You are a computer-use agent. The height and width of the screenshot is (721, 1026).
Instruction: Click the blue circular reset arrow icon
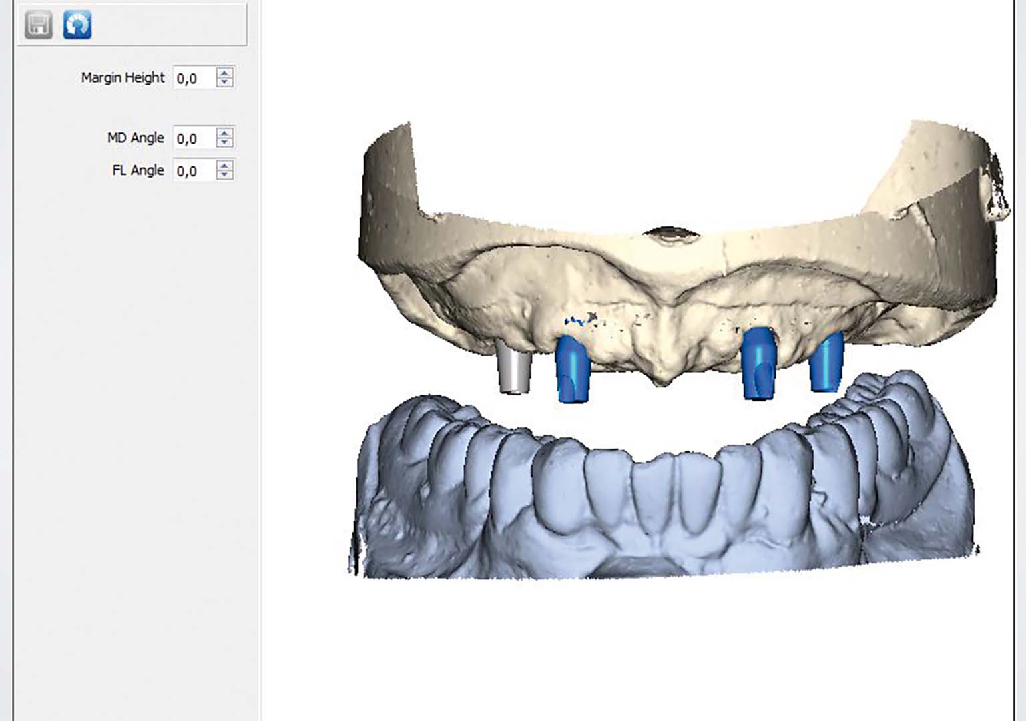77,25
